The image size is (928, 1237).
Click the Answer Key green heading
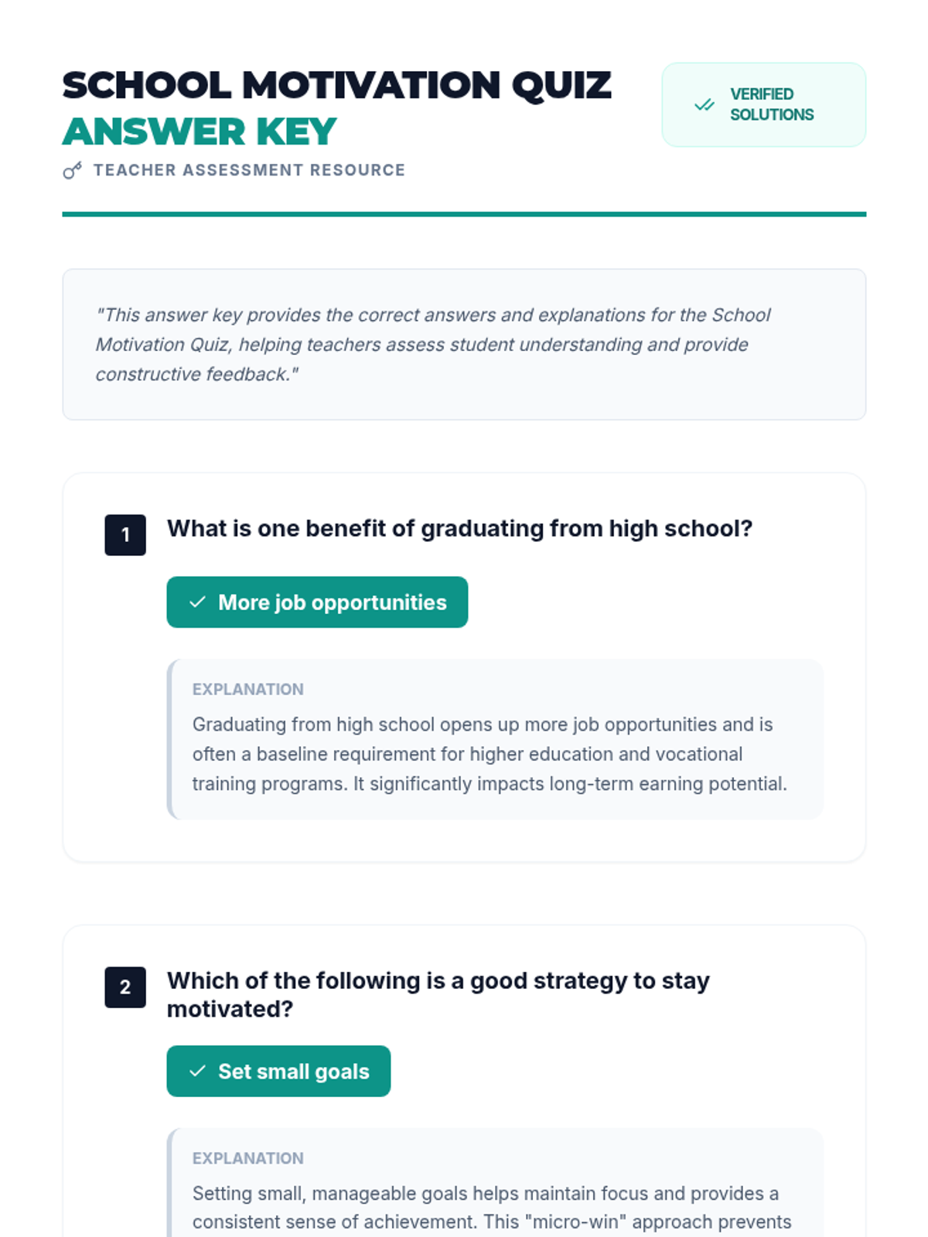click(x=200, y=131)
